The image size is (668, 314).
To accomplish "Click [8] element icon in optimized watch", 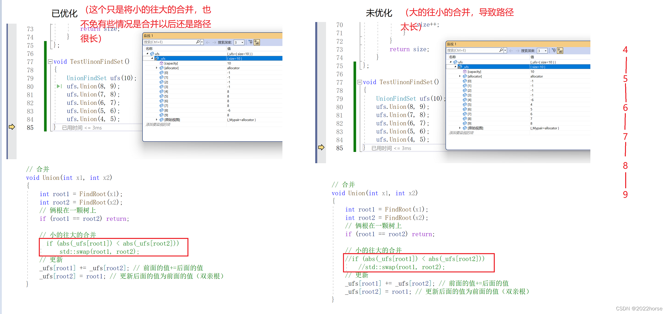I will point(162,110).
